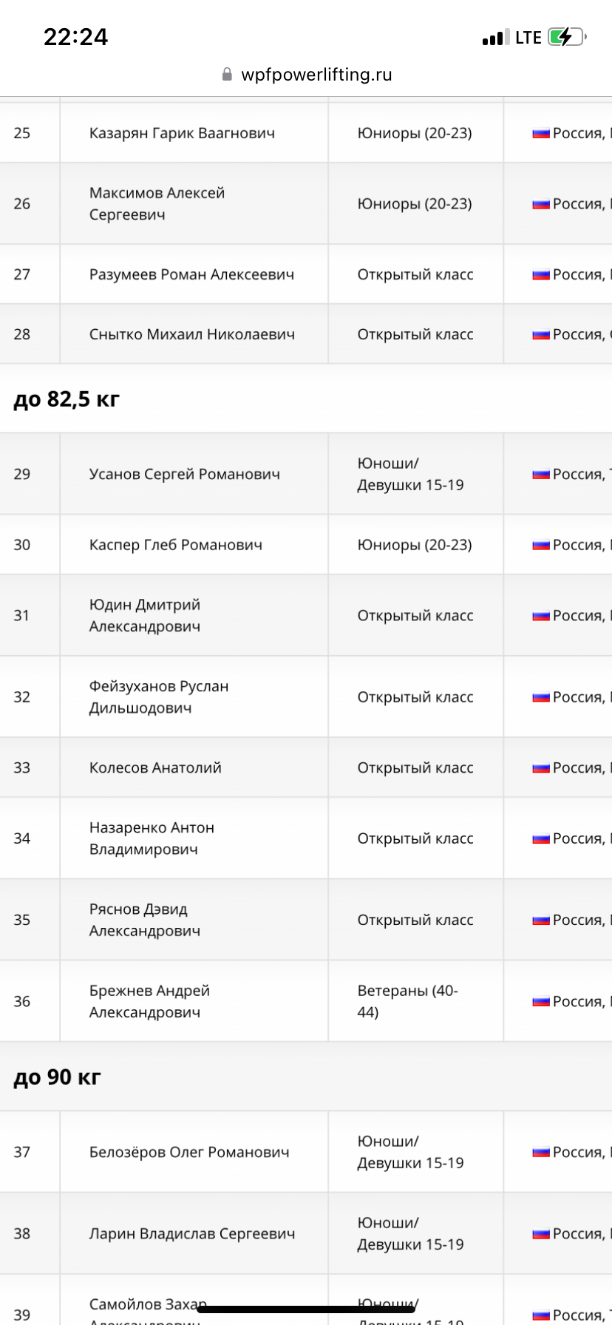Viewport: 612px width, 1325px height.
Task: Tap the clock showing 22:24
Action: 75,37
